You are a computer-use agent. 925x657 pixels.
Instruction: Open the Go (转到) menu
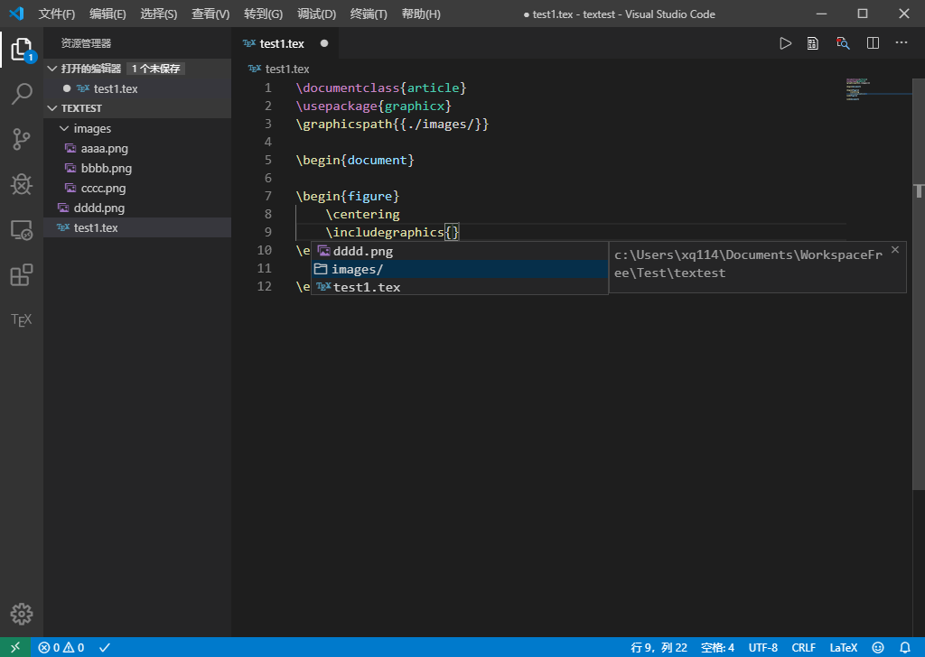(x=263, y=14)
